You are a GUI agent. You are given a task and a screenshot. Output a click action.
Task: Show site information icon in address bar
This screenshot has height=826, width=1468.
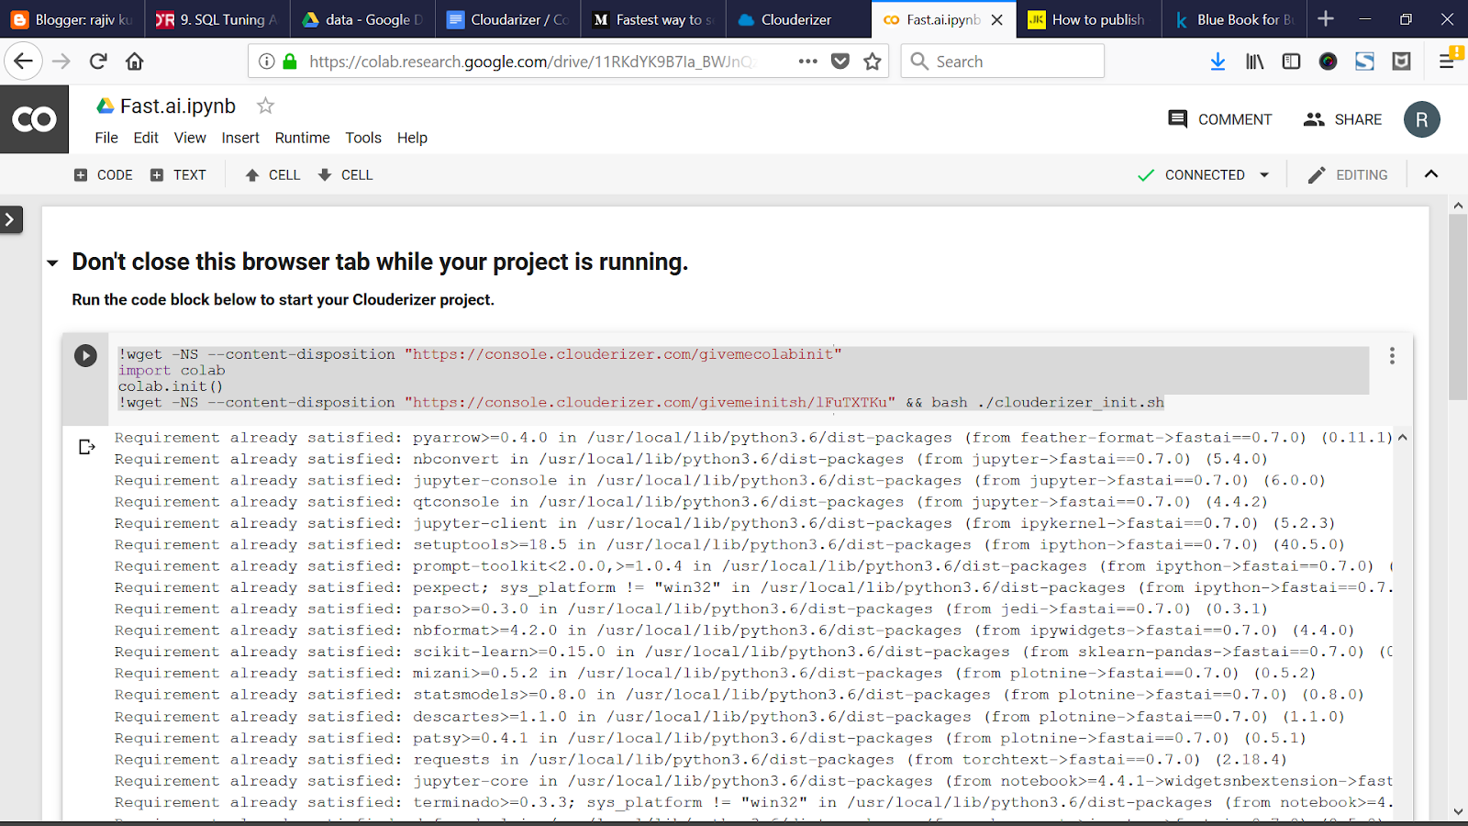click(266, 61)
